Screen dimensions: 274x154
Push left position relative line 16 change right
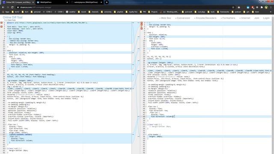[133, 53]
